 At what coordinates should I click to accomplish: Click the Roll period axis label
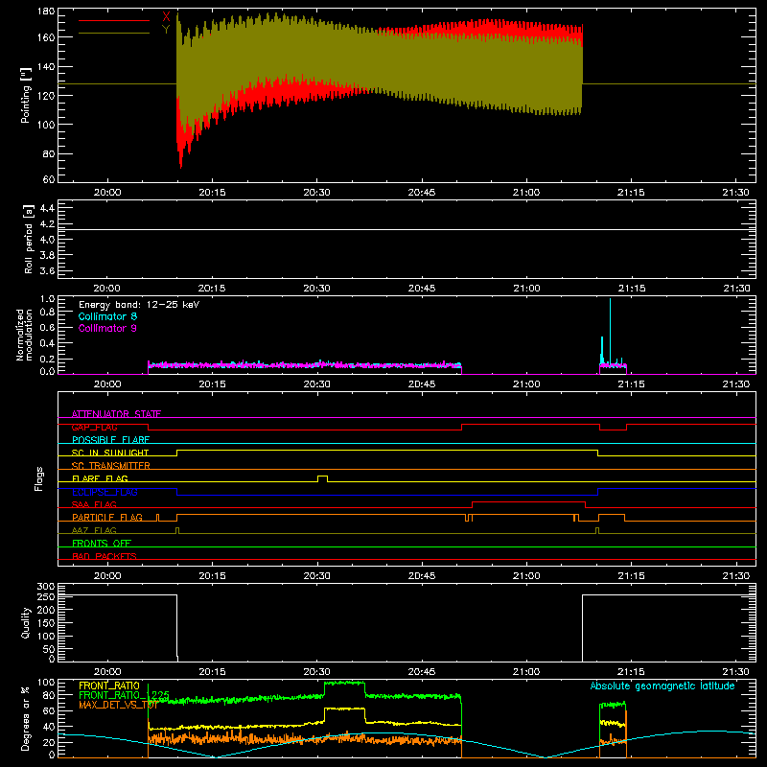28,239
